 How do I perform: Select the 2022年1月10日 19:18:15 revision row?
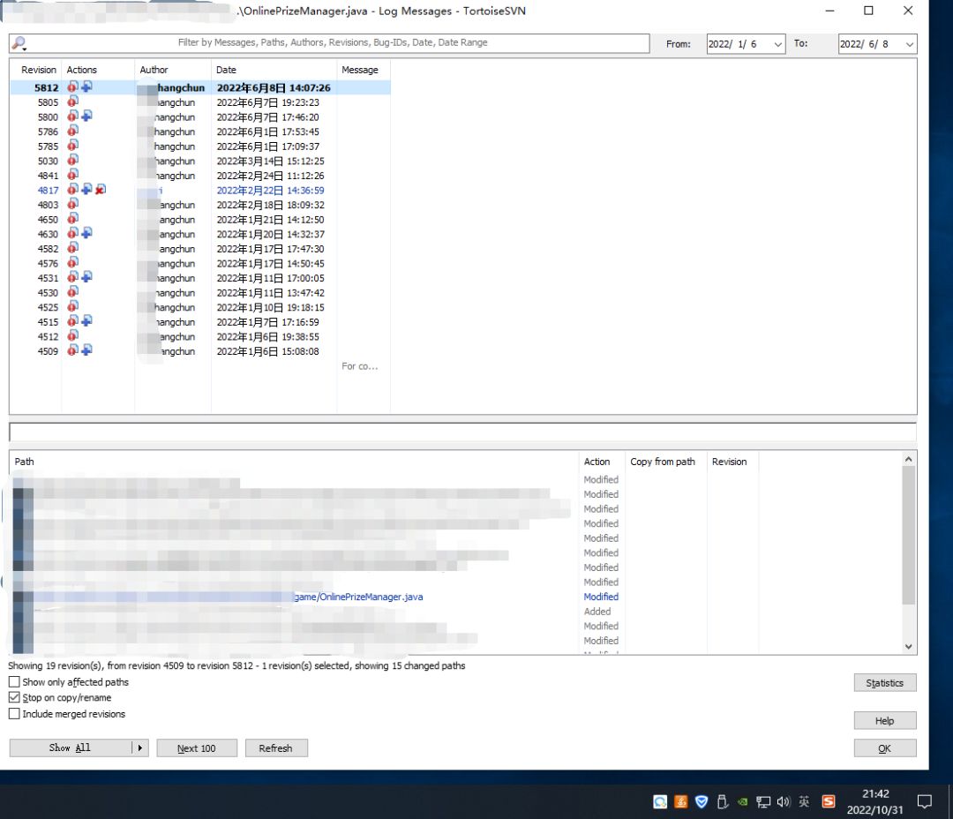(x=200, y=307)
